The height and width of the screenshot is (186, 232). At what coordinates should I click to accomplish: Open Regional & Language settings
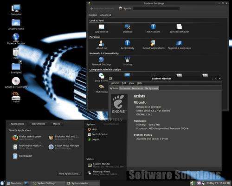coord(179,45)
